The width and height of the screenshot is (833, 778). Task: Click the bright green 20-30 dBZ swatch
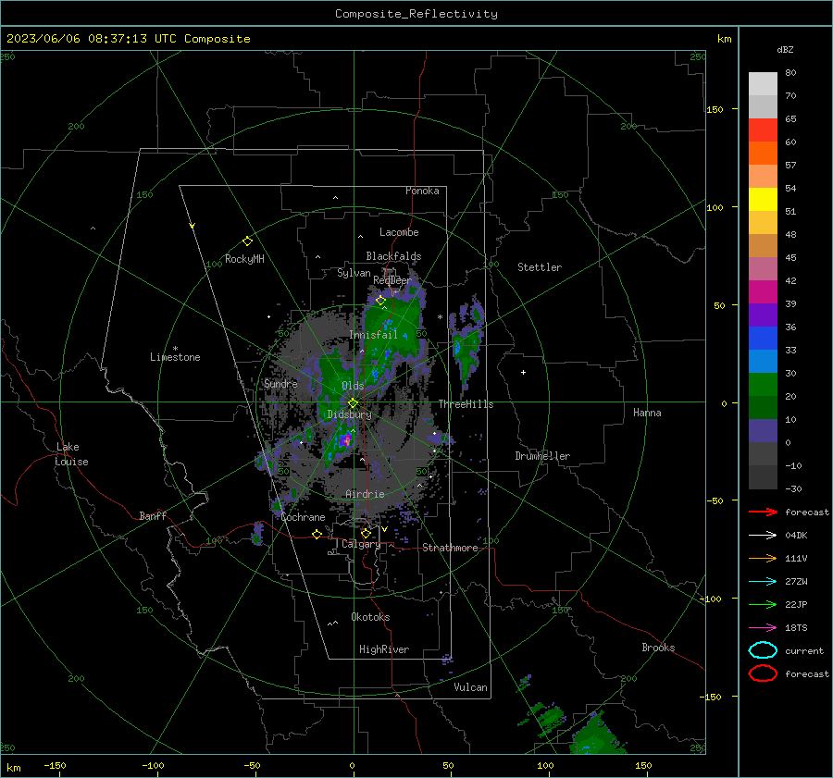[x=763, y=384]
